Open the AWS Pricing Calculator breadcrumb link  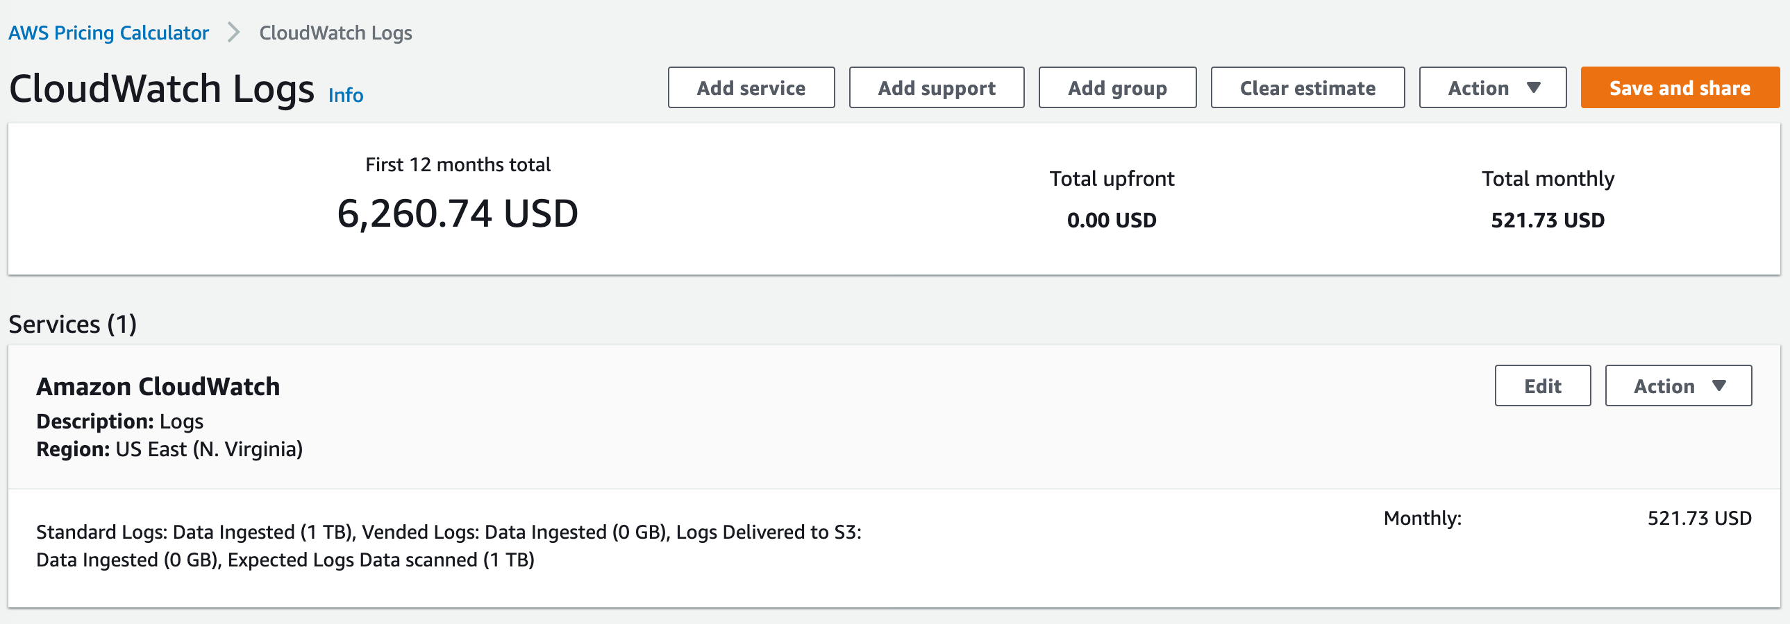point(108,33)
